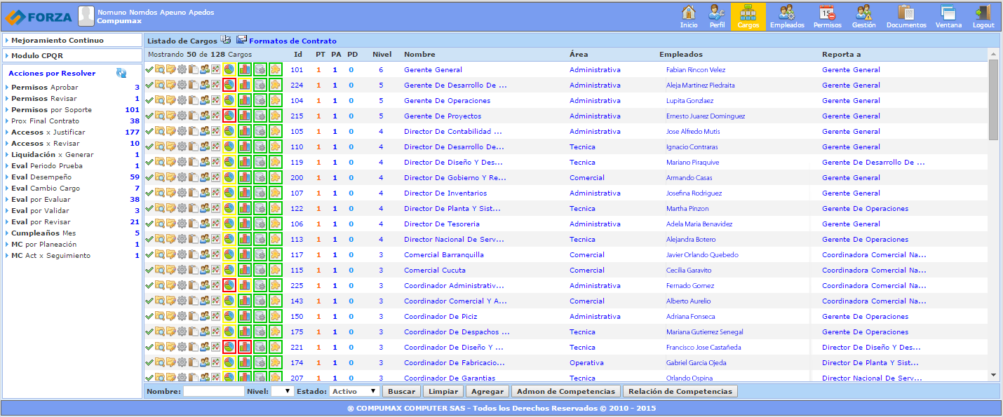Image resolution: width=1003 pixels, height=417 pixels.
Task: Click the folder-with-pencil icon for Id 224
Action: 171,85
